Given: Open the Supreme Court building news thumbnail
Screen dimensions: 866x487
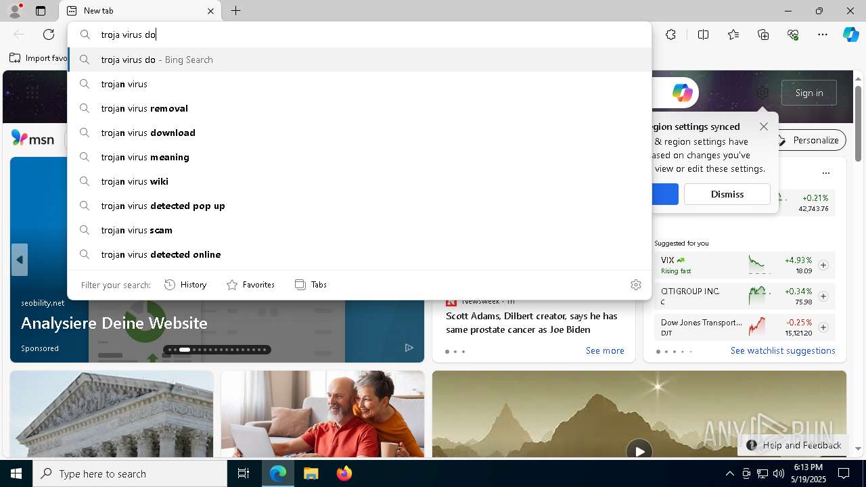Looking at the screenshot, I should coord(112,414).
